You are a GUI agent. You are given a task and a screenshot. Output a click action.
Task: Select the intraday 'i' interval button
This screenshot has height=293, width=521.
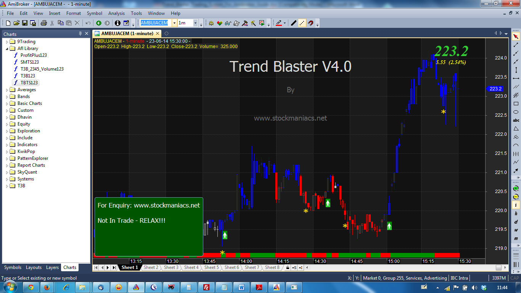pyautogui.click(x=516, y=205)
